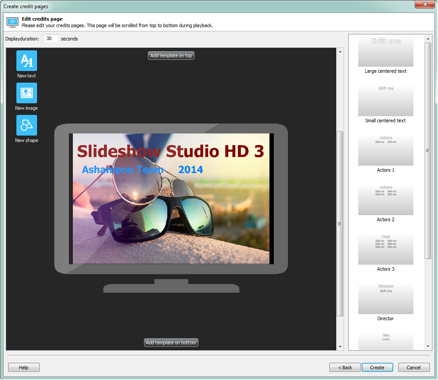Screen dimensions: 438x380
Task: Select the New shape tool
Action: point(26,126)
